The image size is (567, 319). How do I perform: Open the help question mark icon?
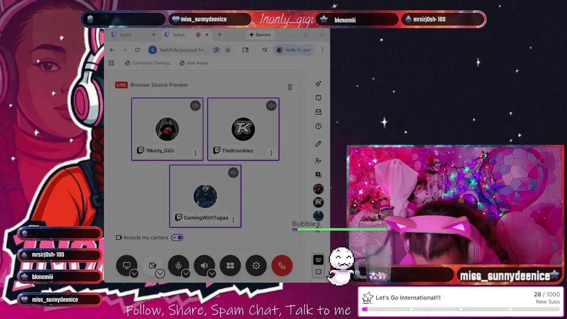pyautogui.click(x=318, y=126)
